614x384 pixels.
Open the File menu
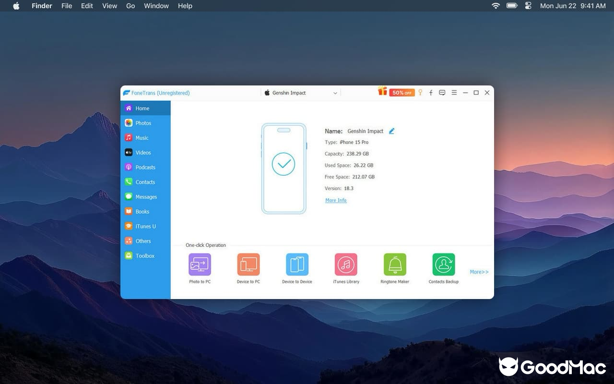pos(67,6)
